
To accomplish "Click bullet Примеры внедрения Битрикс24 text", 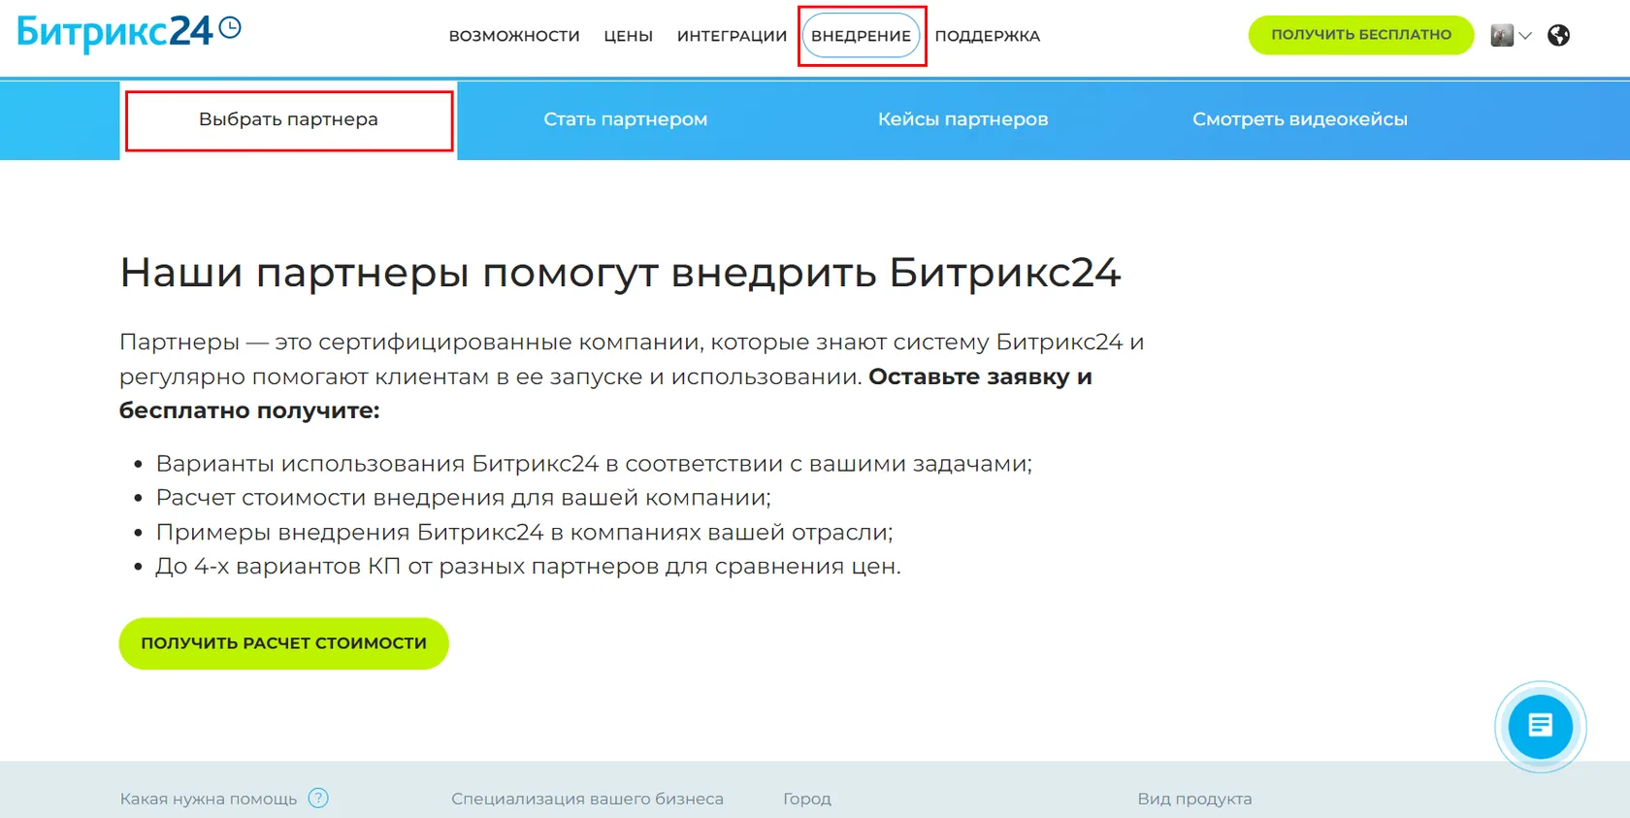I will click(524, 532).
